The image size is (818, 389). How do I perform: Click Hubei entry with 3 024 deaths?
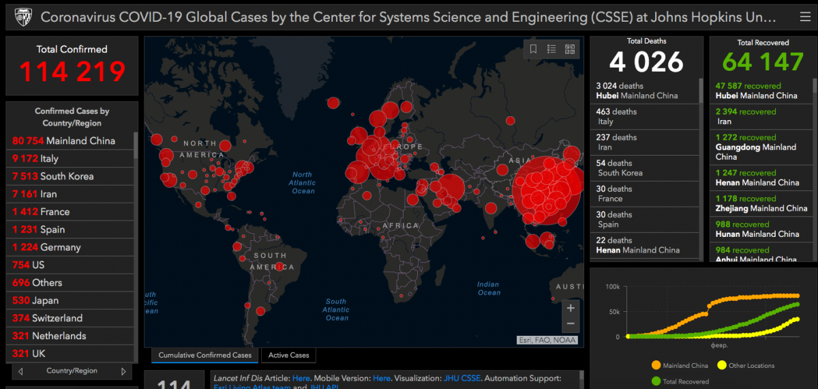644,91
